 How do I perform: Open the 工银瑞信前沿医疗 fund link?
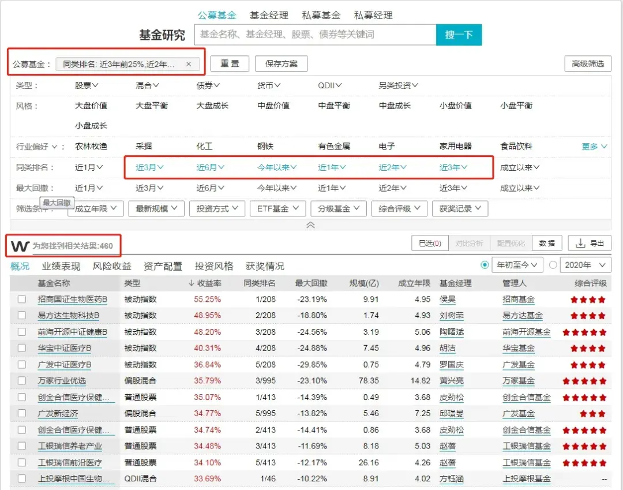(70, 462)
